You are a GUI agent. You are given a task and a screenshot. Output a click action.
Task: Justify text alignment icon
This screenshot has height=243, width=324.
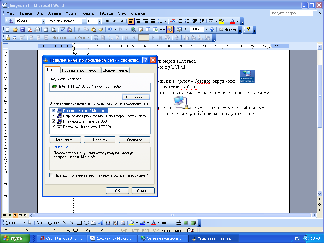153,21
